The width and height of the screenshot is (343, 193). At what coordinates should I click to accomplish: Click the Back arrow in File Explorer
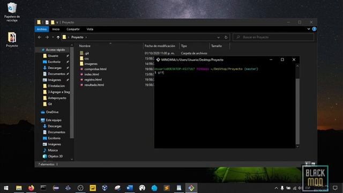coord(39,37)
